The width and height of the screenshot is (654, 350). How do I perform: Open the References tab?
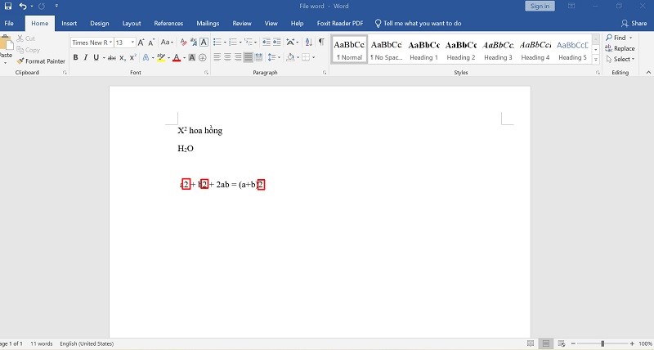168,24
